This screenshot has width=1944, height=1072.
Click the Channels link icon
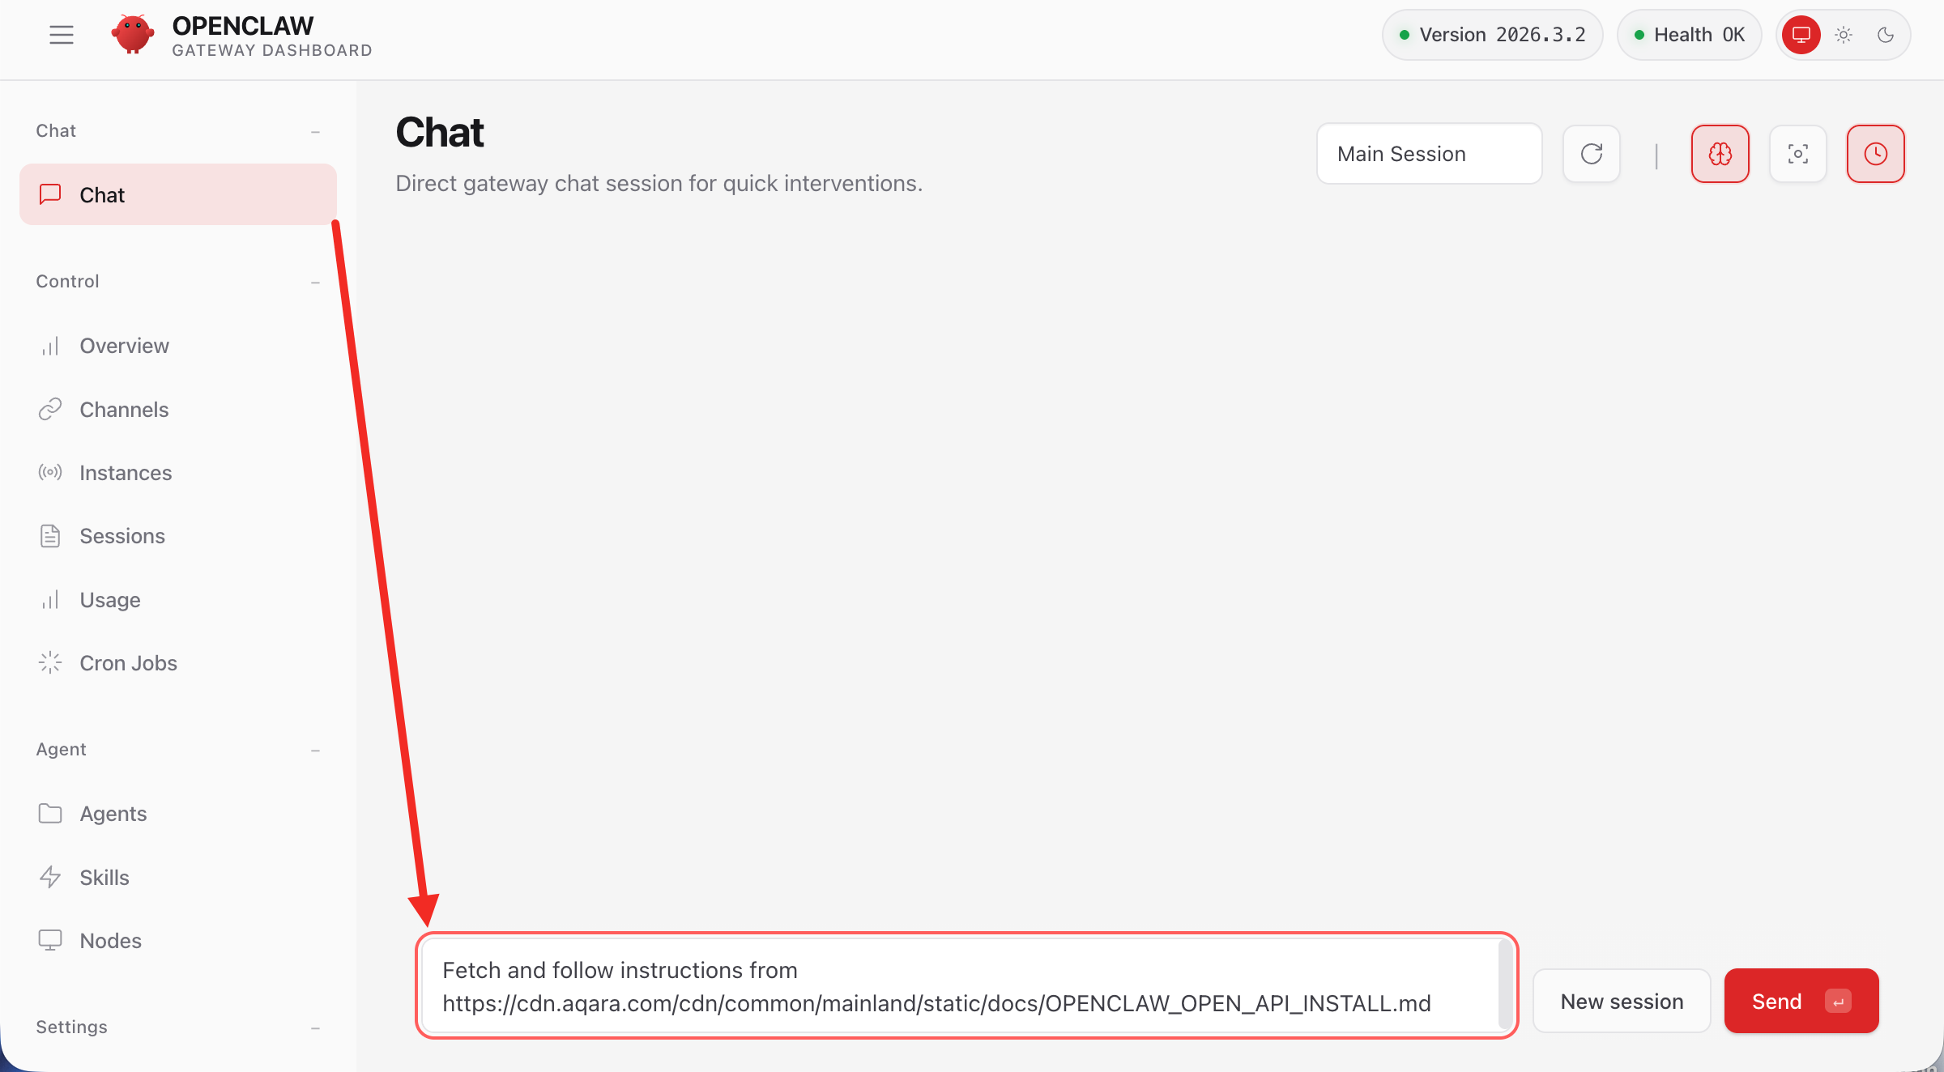click(x=50, y=409)
